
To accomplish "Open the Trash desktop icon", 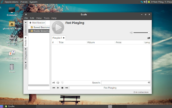I will point(12,68).
